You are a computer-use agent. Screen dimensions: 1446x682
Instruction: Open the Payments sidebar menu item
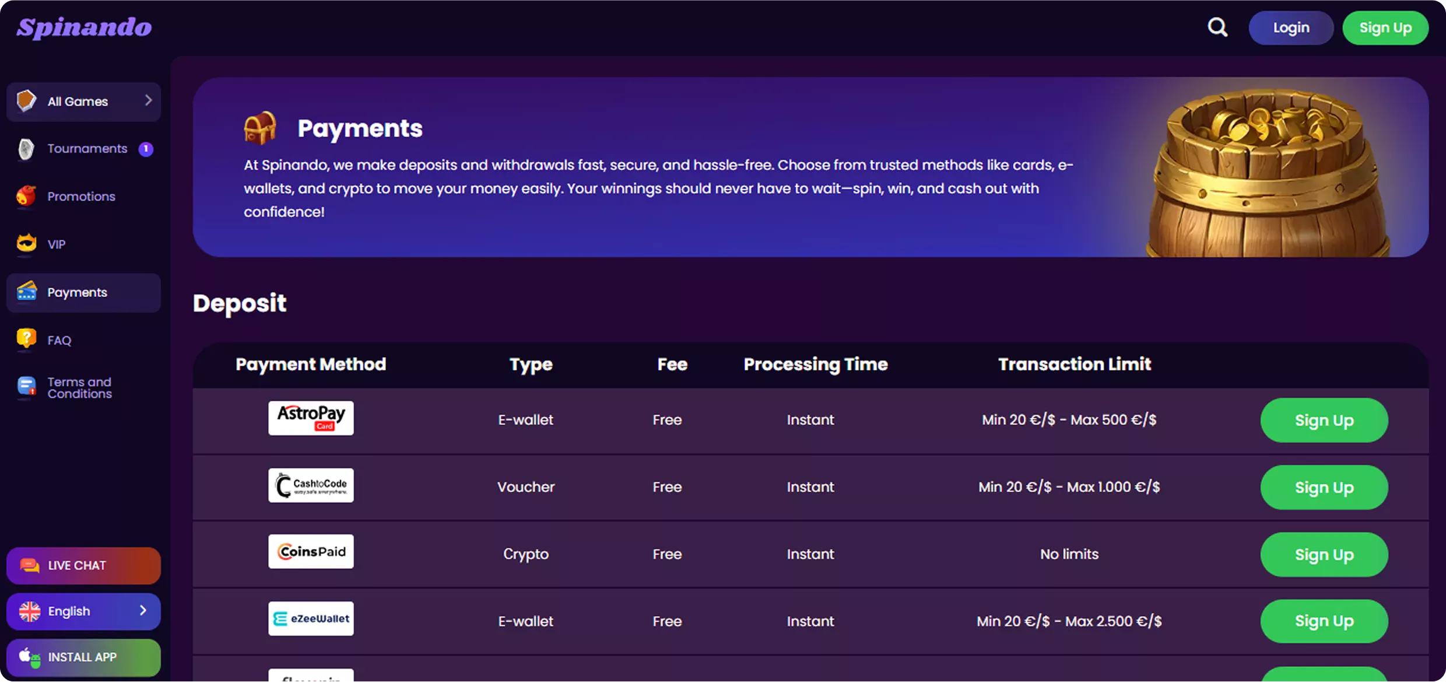point(83,292)
